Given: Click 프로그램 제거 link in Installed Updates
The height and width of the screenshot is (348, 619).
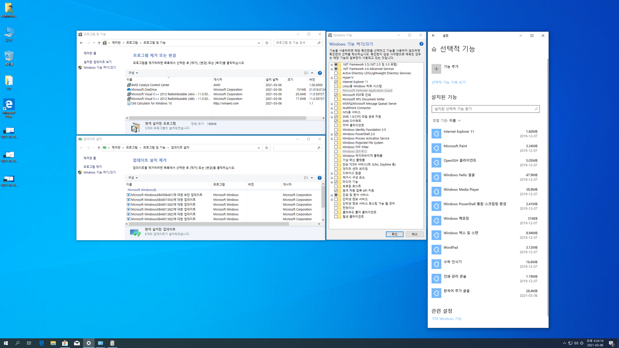Looking at the screenshot, I should 93,167.
